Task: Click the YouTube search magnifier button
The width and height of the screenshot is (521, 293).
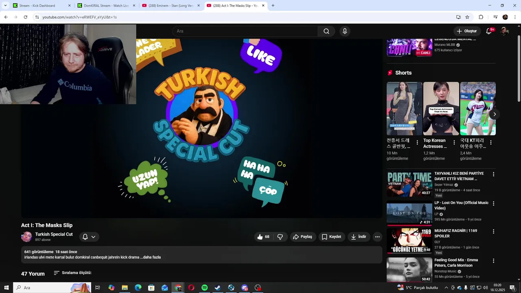Action: tap(326, 31)
